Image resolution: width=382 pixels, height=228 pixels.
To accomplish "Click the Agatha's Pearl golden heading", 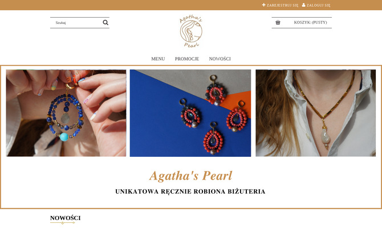I will [x=191, y=176].
